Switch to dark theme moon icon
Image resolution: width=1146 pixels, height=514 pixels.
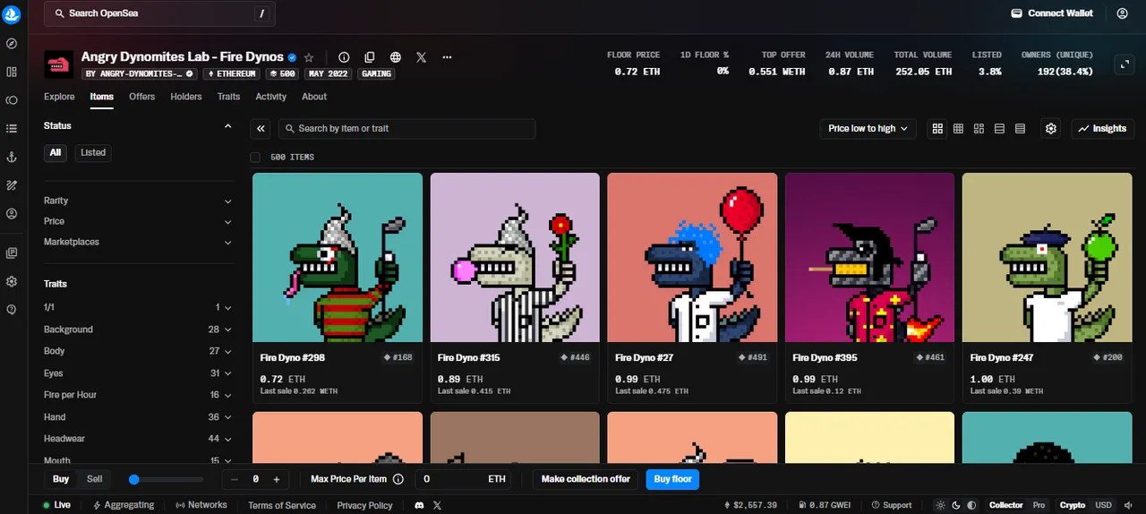tap(956, 505)
